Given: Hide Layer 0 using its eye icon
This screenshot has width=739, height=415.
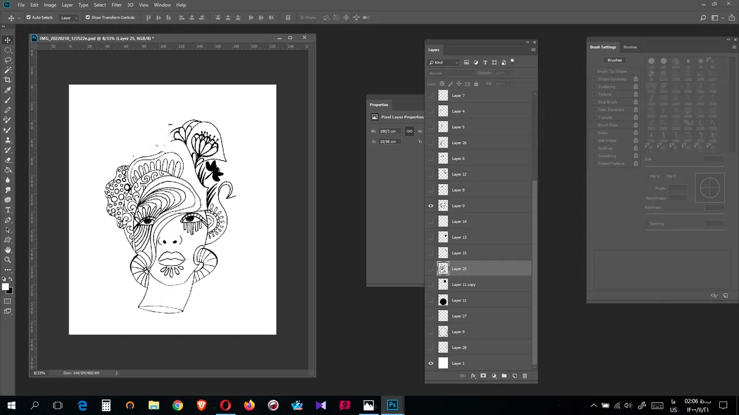Looking at the screenshot, I should [x=431, y=206].
